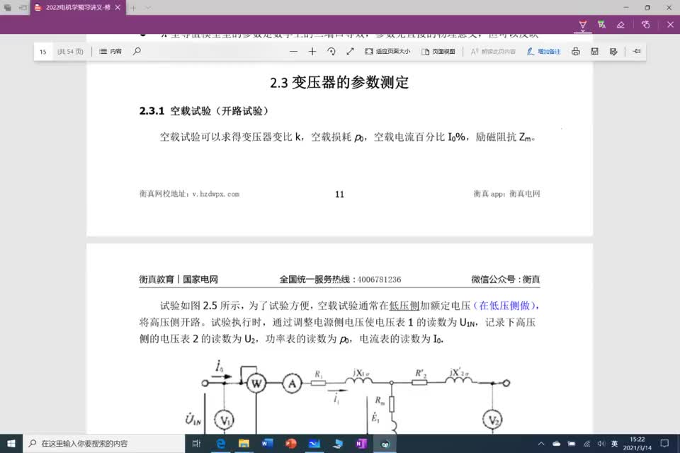The height and width of the screenshot is (453, 680).
Task: Open the Windows Start menu
Action: point(11,444)
